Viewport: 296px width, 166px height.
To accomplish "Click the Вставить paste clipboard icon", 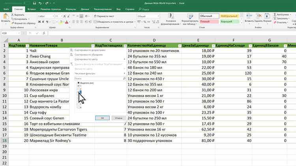I will tap(6, 17).
